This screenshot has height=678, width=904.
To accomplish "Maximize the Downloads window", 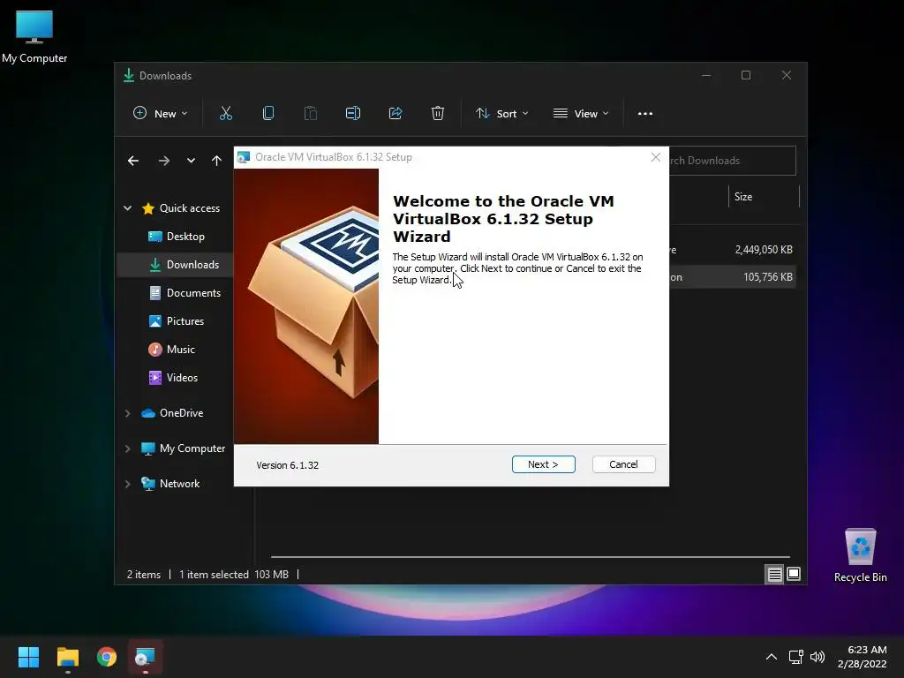I will (746, 76).
